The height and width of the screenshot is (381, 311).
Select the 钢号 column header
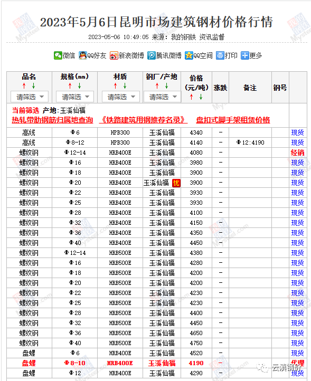coord(280,88)
